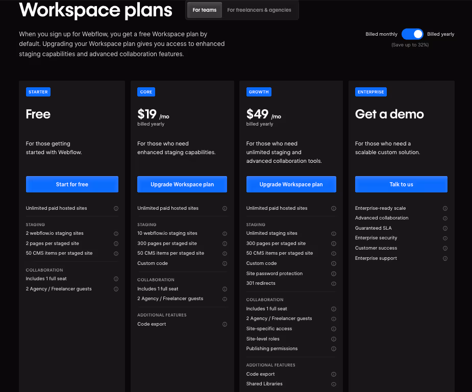The width and height of the screenshot is (472, 392).
Task: Open info icon for Core 300 pages per staged site
Action: 225,243
